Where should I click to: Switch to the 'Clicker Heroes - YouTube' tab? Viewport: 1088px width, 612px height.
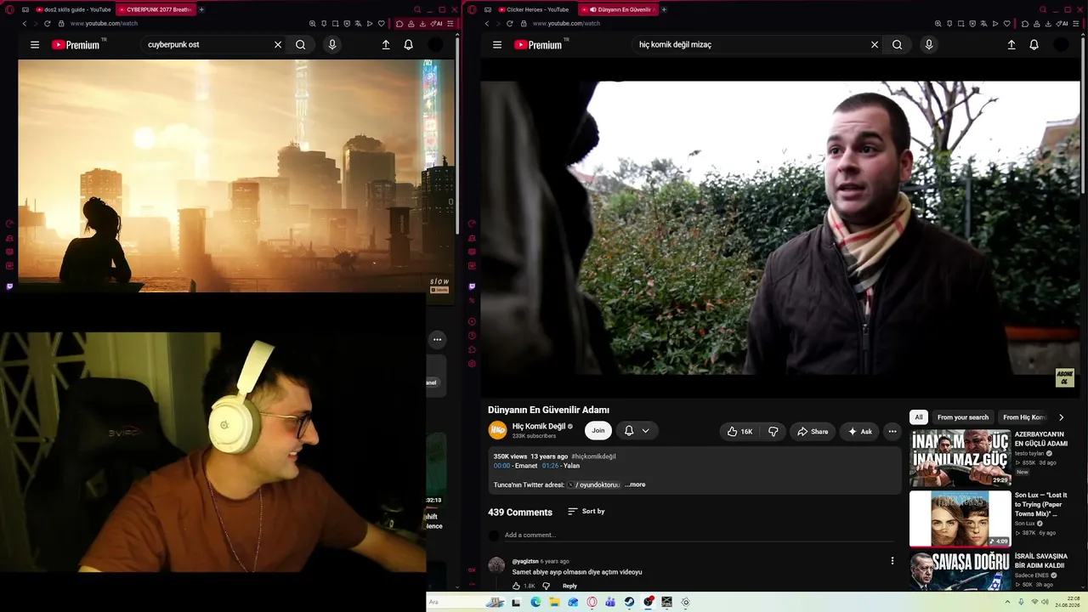(x=535, y=9)
